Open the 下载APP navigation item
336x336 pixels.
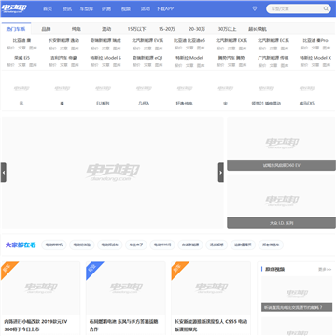point(164,9)
